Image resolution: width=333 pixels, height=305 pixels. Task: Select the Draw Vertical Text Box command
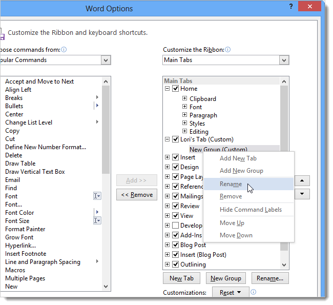(x=35, y=172)
